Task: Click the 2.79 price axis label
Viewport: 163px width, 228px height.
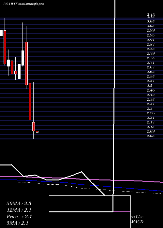Action: click(151, 53)
